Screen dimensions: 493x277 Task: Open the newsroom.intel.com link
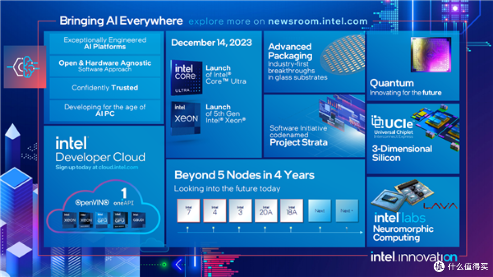318,21
